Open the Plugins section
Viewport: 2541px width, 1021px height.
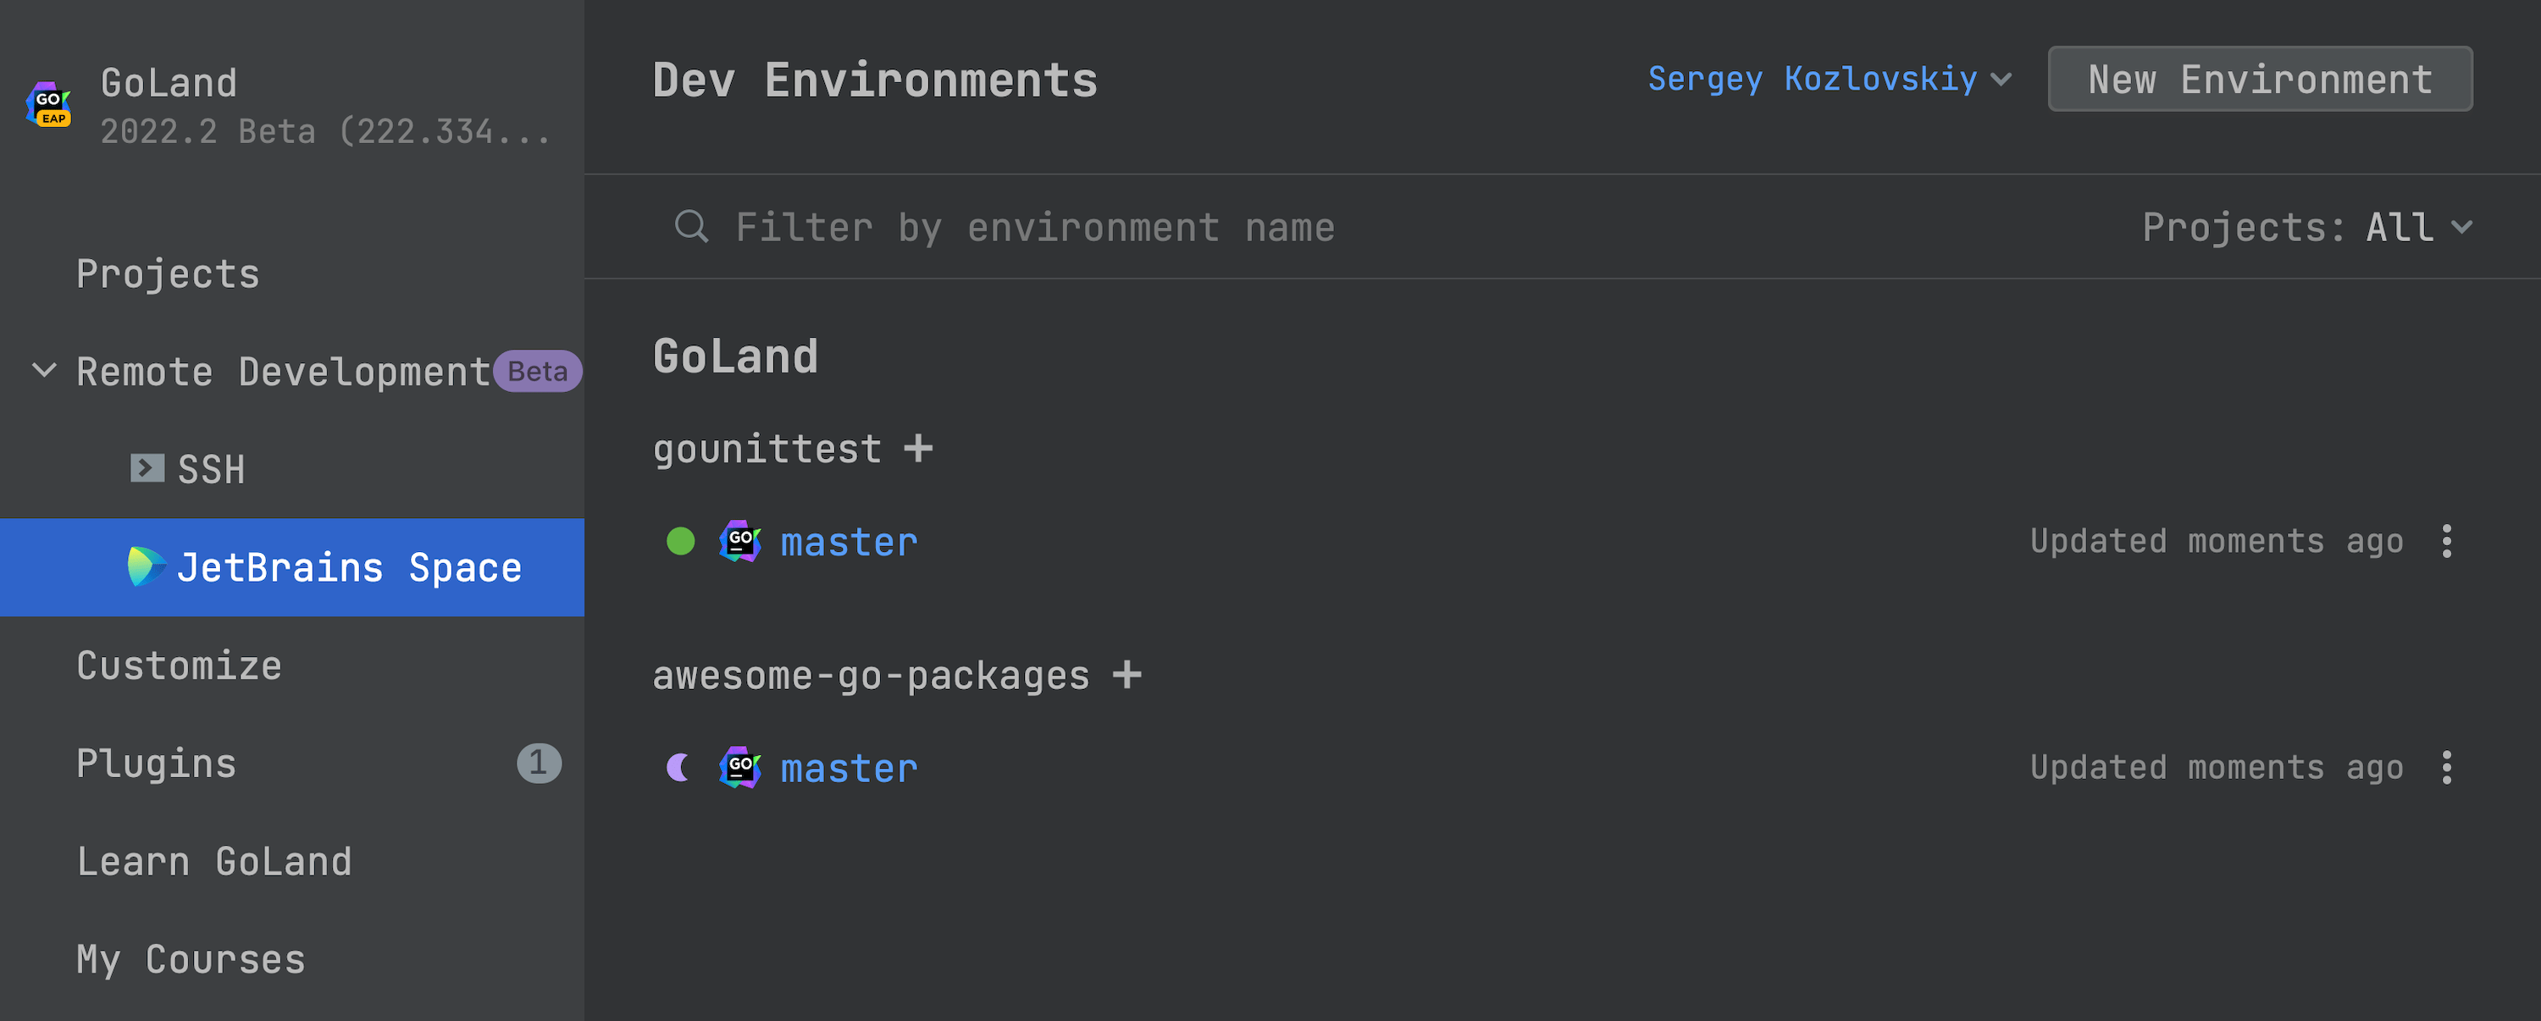pyautogui.click(x=156, y=764)
